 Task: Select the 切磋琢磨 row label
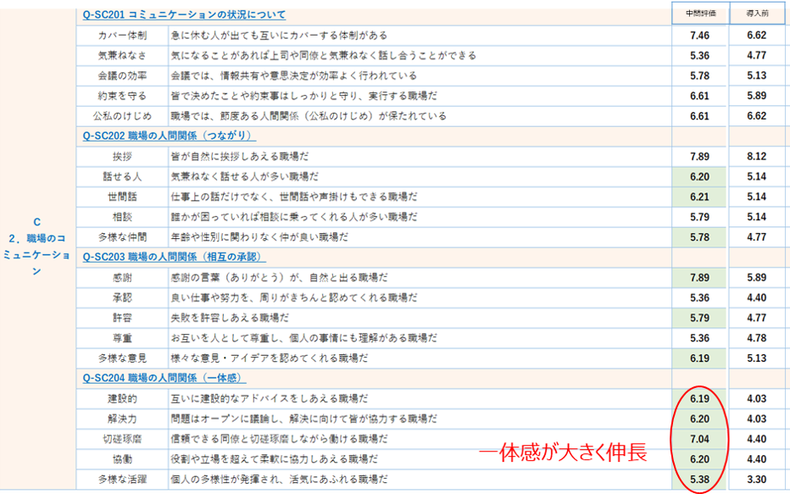122,439
